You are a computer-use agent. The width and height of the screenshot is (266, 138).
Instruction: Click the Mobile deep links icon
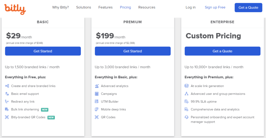97,110
